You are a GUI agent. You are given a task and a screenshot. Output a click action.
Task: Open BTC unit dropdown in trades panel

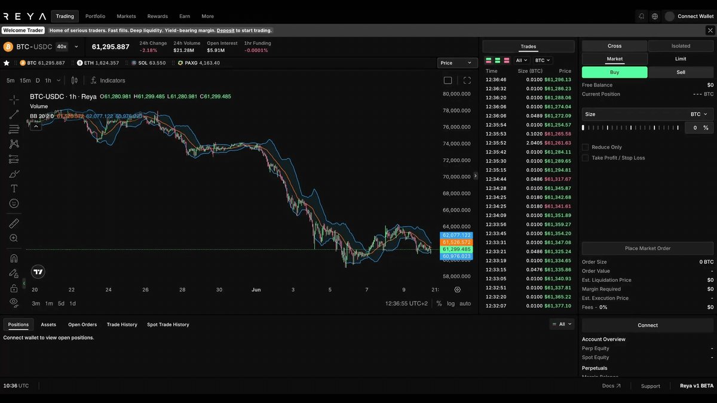click(x=543, y=60)
